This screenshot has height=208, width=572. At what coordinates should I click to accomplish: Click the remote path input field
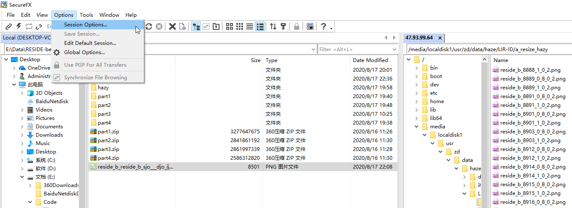tap(488, 49)
